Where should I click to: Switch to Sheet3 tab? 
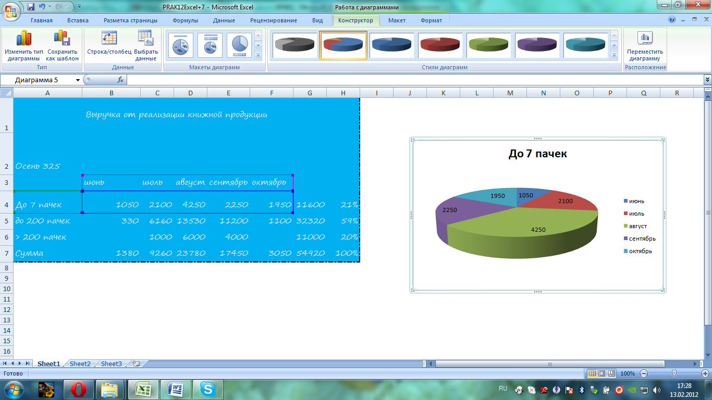(x=112, y=364)
